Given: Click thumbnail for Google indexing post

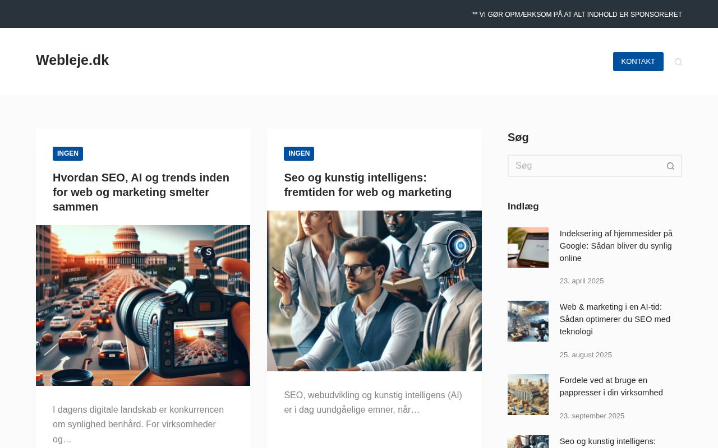Looking at the screenshot, I should point(528,248).
